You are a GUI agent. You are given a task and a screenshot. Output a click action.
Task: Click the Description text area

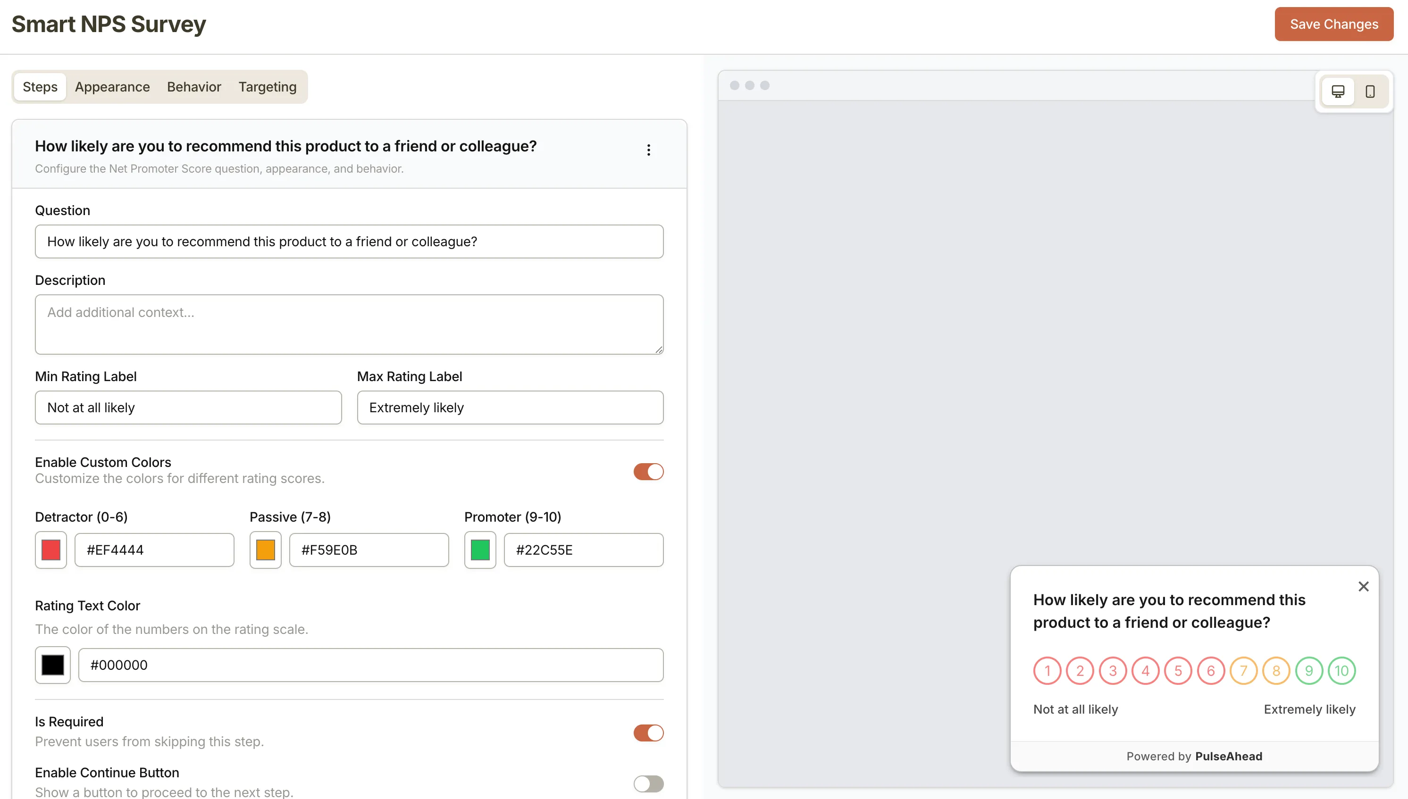[x=349, y=325]
